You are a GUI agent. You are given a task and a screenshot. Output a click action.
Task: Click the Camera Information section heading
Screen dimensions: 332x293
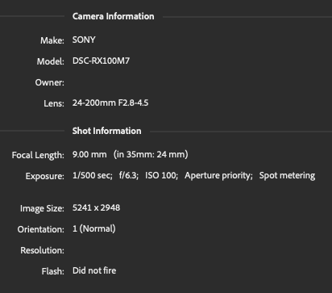114,16
